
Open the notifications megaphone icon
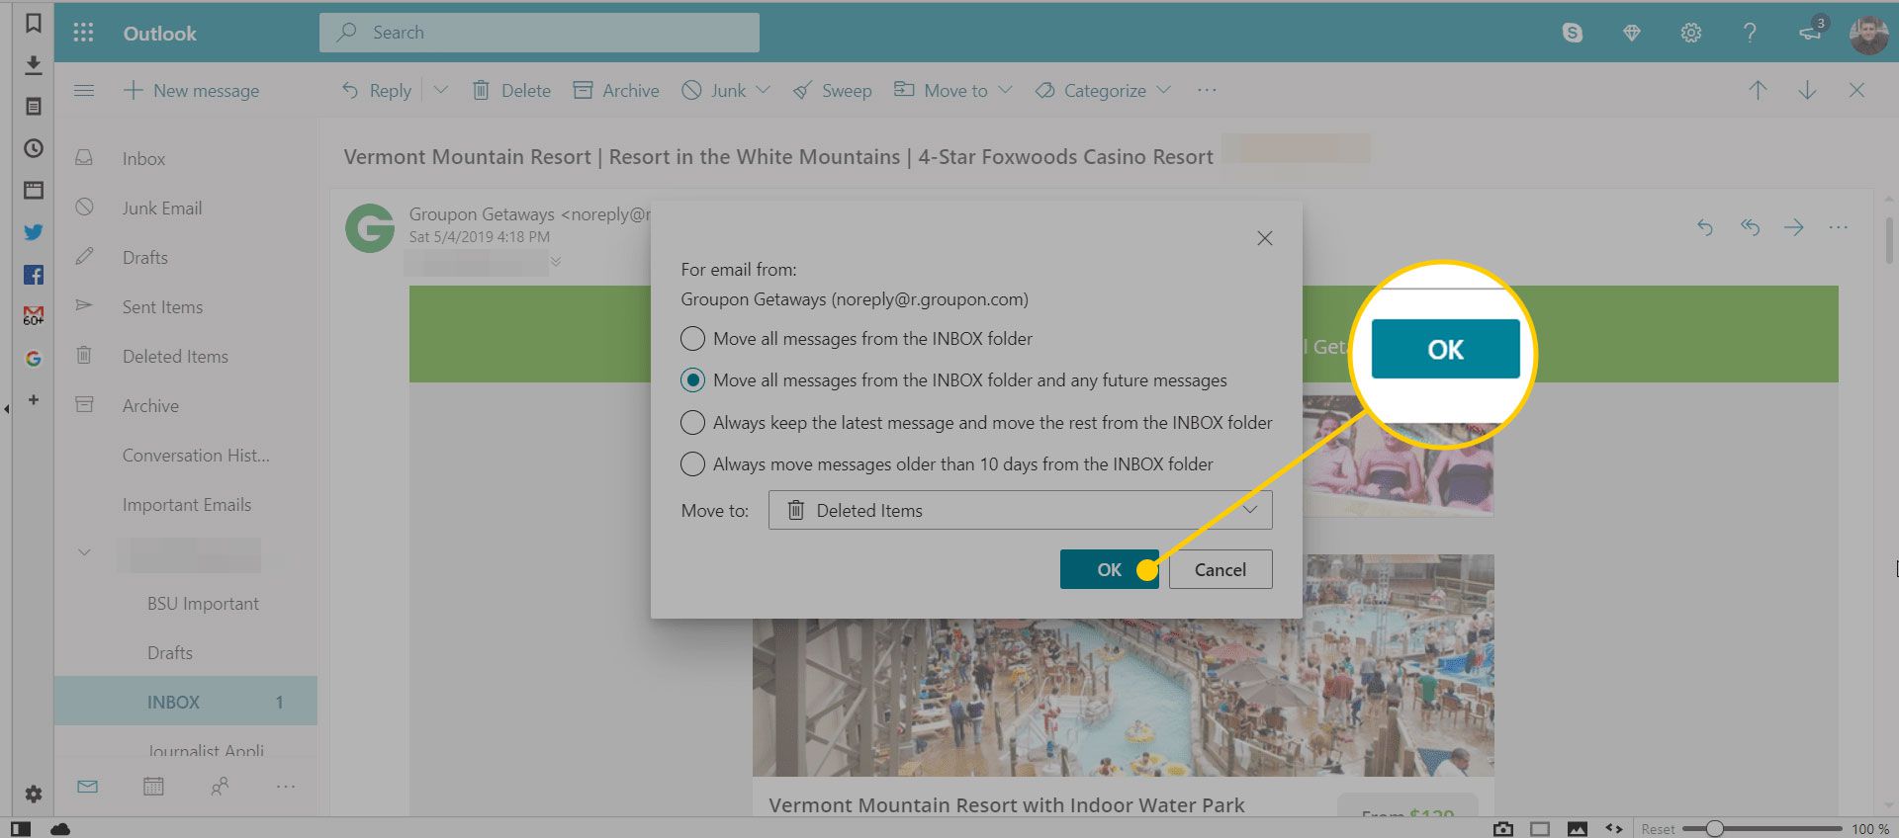1811,32
